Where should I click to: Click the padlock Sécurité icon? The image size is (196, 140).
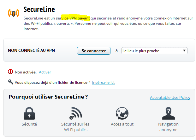[x=29, y=114]
